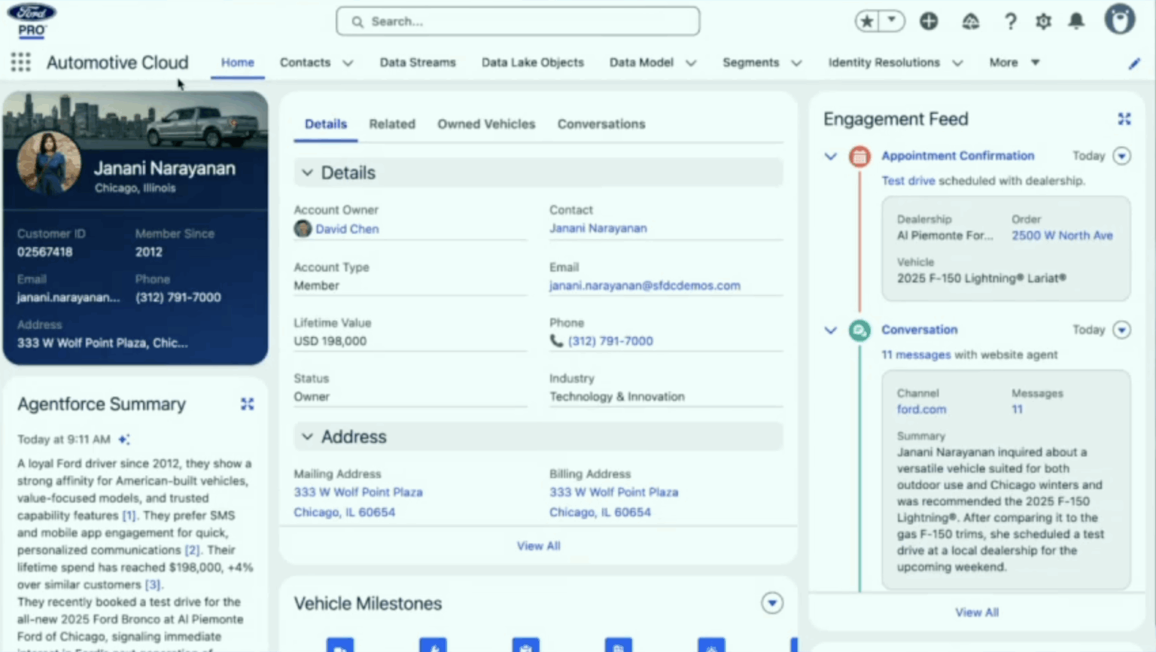
Task: Open the Conversation title link
Action: coord(920,330)
